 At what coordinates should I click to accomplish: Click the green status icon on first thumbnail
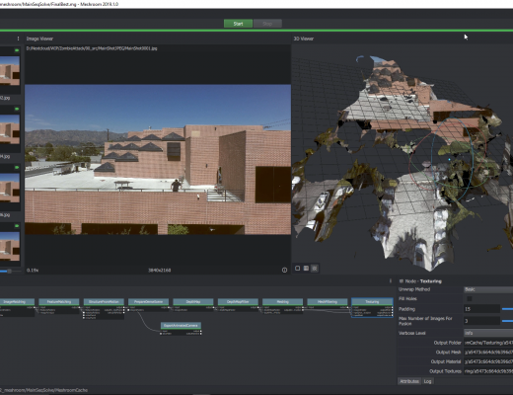(x=17, y=50)
